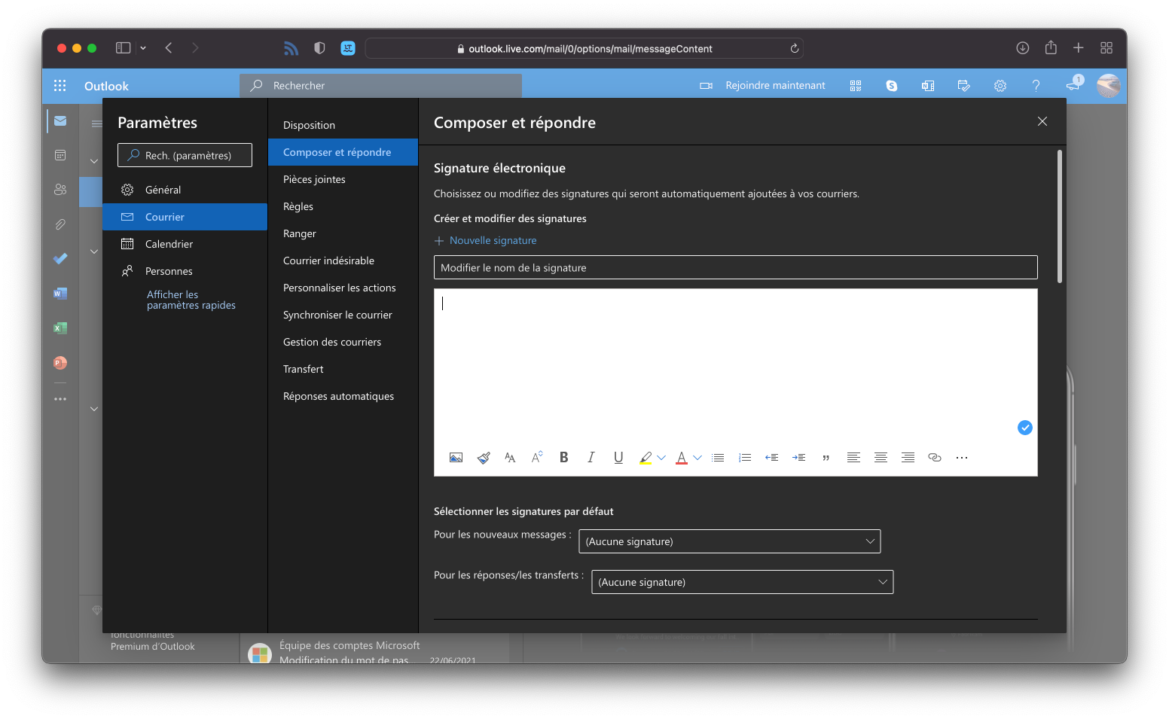Align signature text to the left

tap(853, 458)
